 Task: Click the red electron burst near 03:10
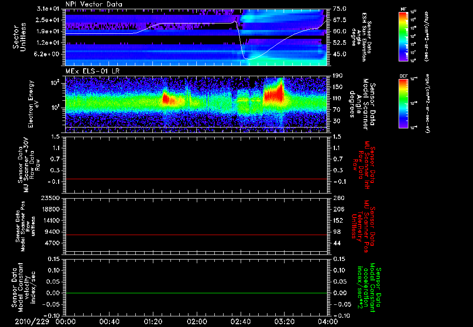(x=274, y=93)
